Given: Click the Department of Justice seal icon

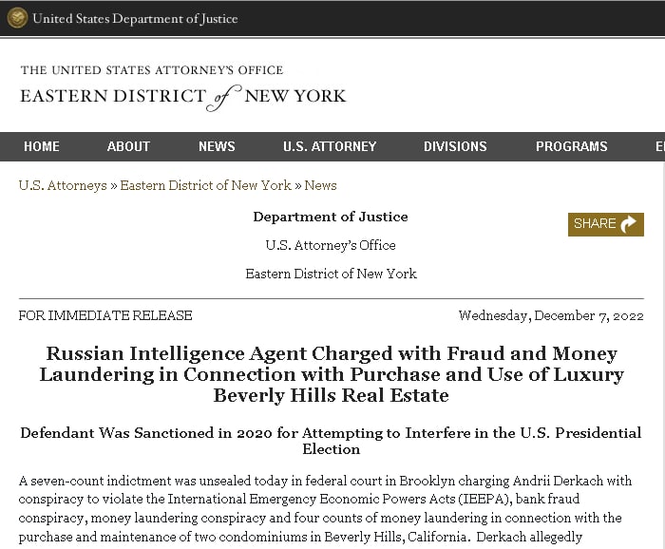Looking at the screenshot, I should tap(17, 18).
